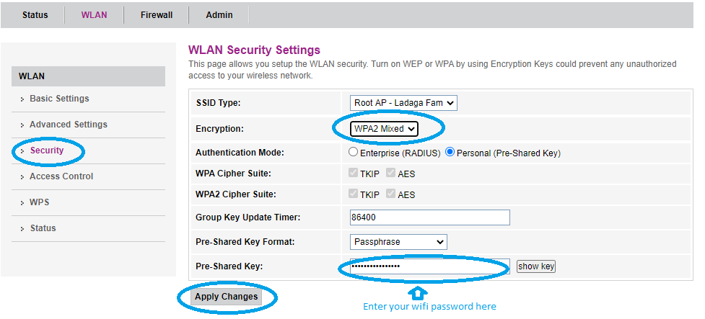
Task: Select Personal (Pre-Shared Key) radio button
Action: pyautogui.click(x=450, y=152)
